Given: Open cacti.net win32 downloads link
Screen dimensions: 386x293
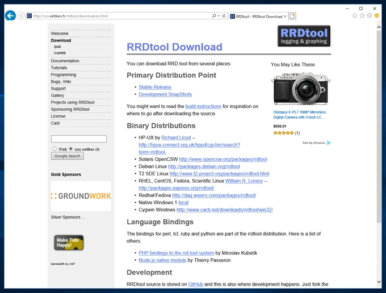Looking at the screenshot, I should (225, 210).
